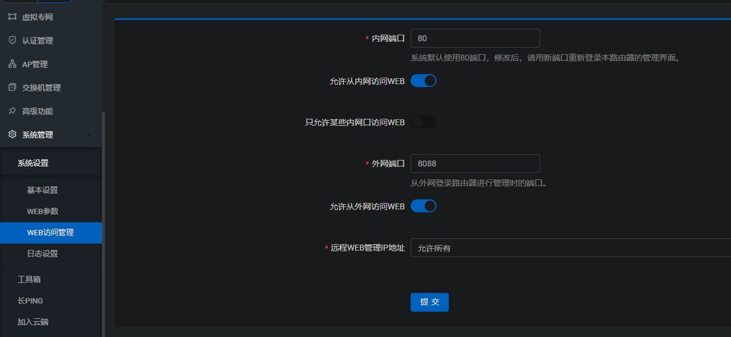The width and height of the screenshot is (731, 337).
Task: Enable the 只允许某些内网口访问WEB toggle
Action: pos(423,122)
